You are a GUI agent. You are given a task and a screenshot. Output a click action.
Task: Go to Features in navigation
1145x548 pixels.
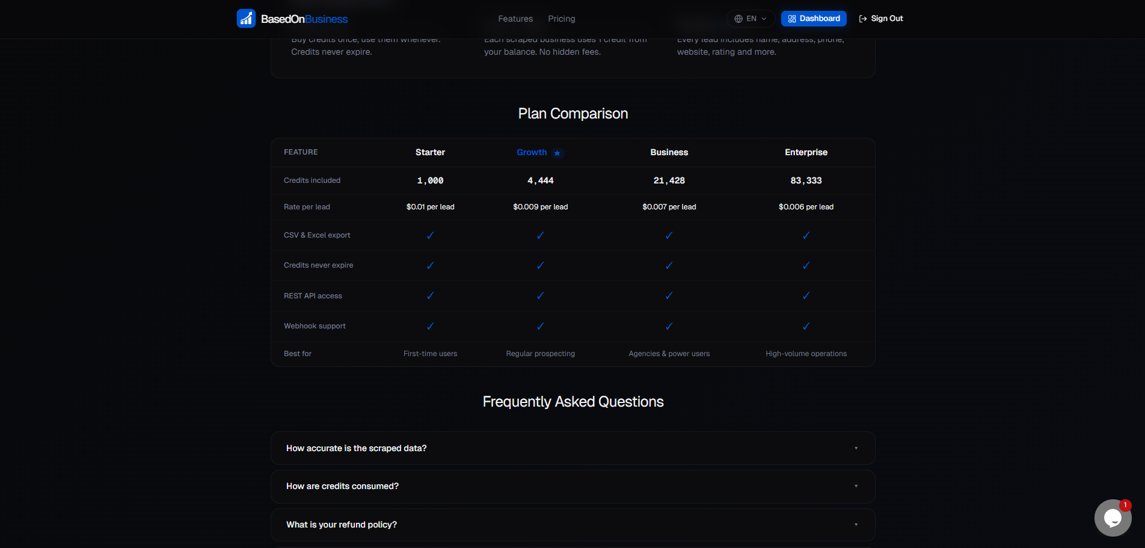pos(515,19)
